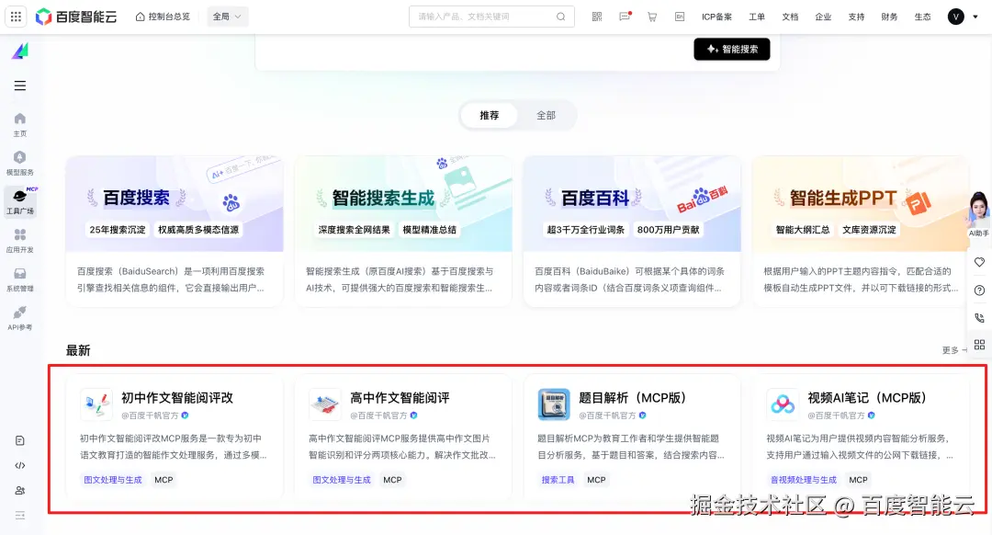Open 应用开发 in sidebar

tap(20, 241)
